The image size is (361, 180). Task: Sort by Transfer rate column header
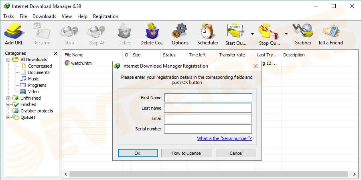[x=236, y=55]
